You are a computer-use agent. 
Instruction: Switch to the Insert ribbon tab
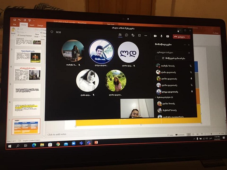[x=32, y=25]
